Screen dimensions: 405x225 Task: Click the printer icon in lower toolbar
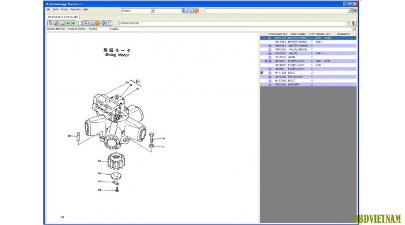point(62,23)
